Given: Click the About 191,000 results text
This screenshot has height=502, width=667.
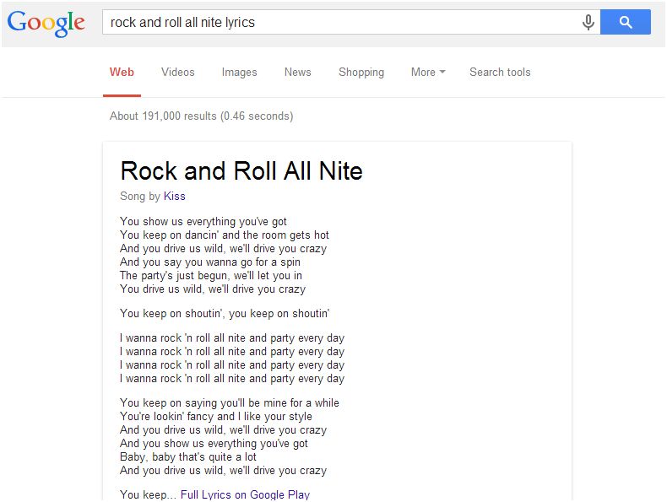Looking at the screenshot, I should [x=201, y=116].
